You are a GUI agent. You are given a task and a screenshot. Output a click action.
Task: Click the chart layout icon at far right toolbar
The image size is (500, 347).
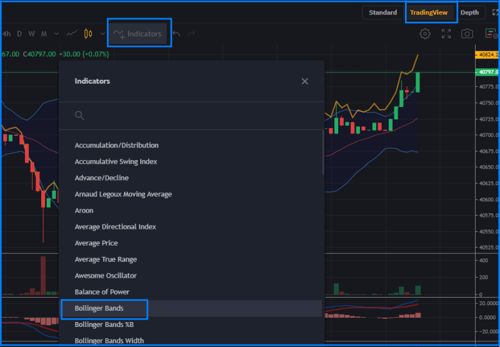492,34
